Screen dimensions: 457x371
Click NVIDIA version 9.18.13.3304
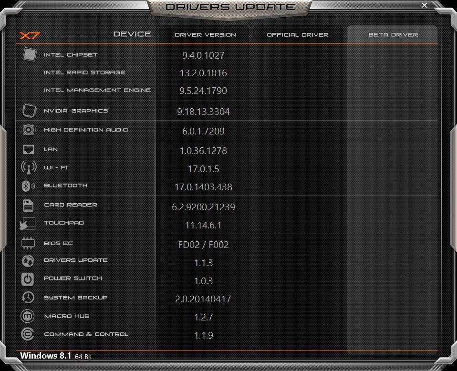coord(203,112)
